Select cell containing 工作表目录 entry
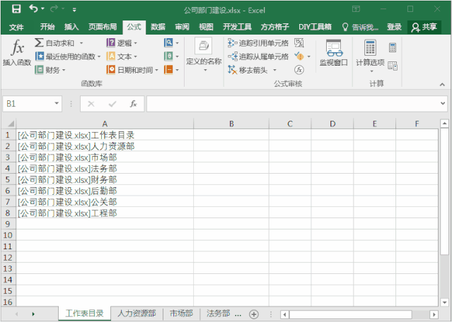 pos(105,135)
